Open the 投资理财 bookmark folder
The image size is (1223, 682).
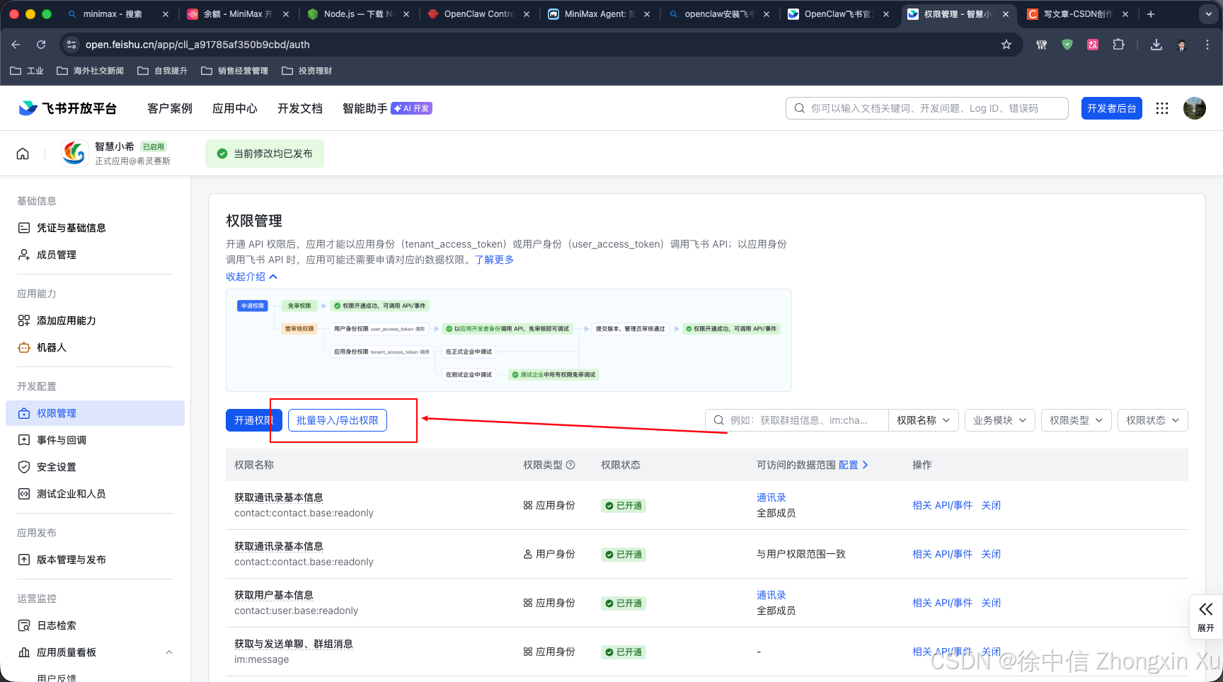pos(306,71)
